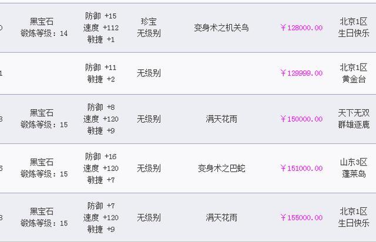The image size is (376, 242).
Task: Select the 北京1区 黄金台 server cell
Action: [354, 73]
